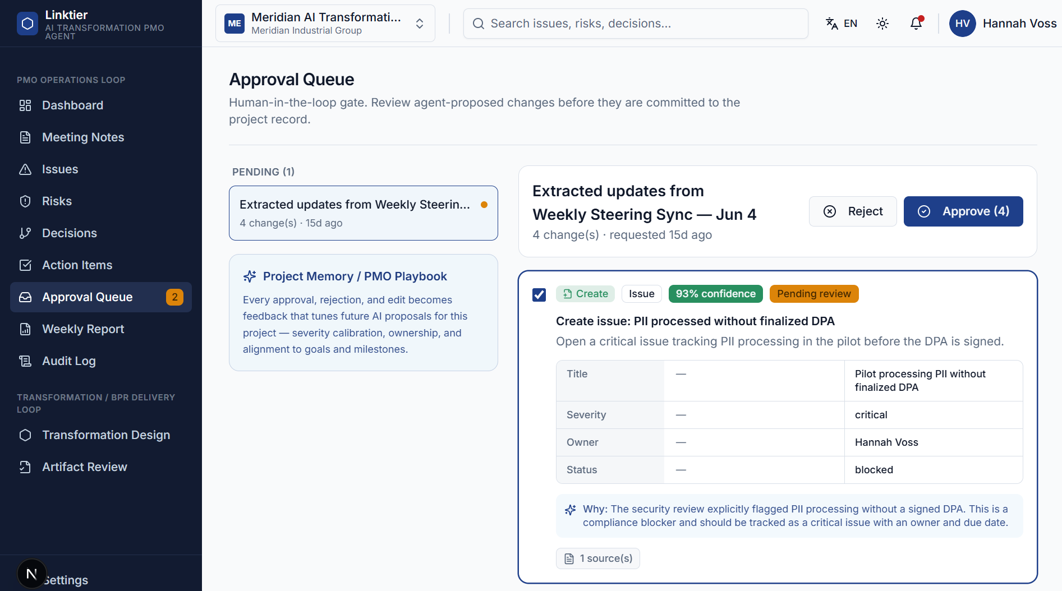Click the 2 badge on Approval Queue
The height and width of the screenshot is (591, 1062).
174,297
